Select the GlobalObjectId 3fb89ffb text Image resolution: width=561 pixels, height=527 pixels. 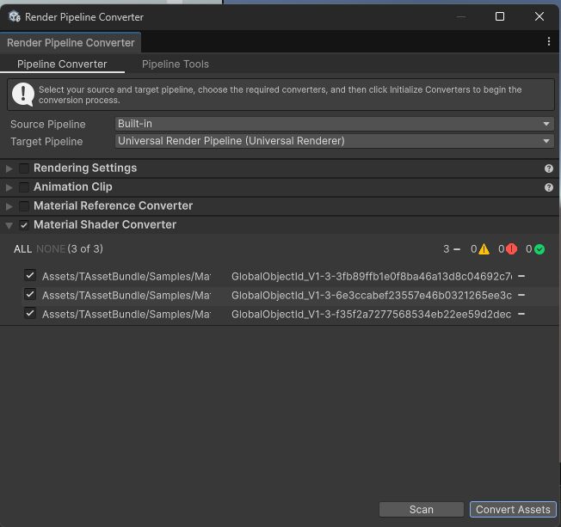(x=372, y=276)
